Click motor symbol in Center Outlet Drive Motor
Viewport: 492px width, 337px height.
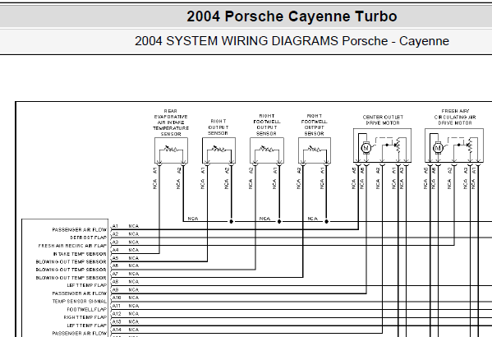[366, 148]
